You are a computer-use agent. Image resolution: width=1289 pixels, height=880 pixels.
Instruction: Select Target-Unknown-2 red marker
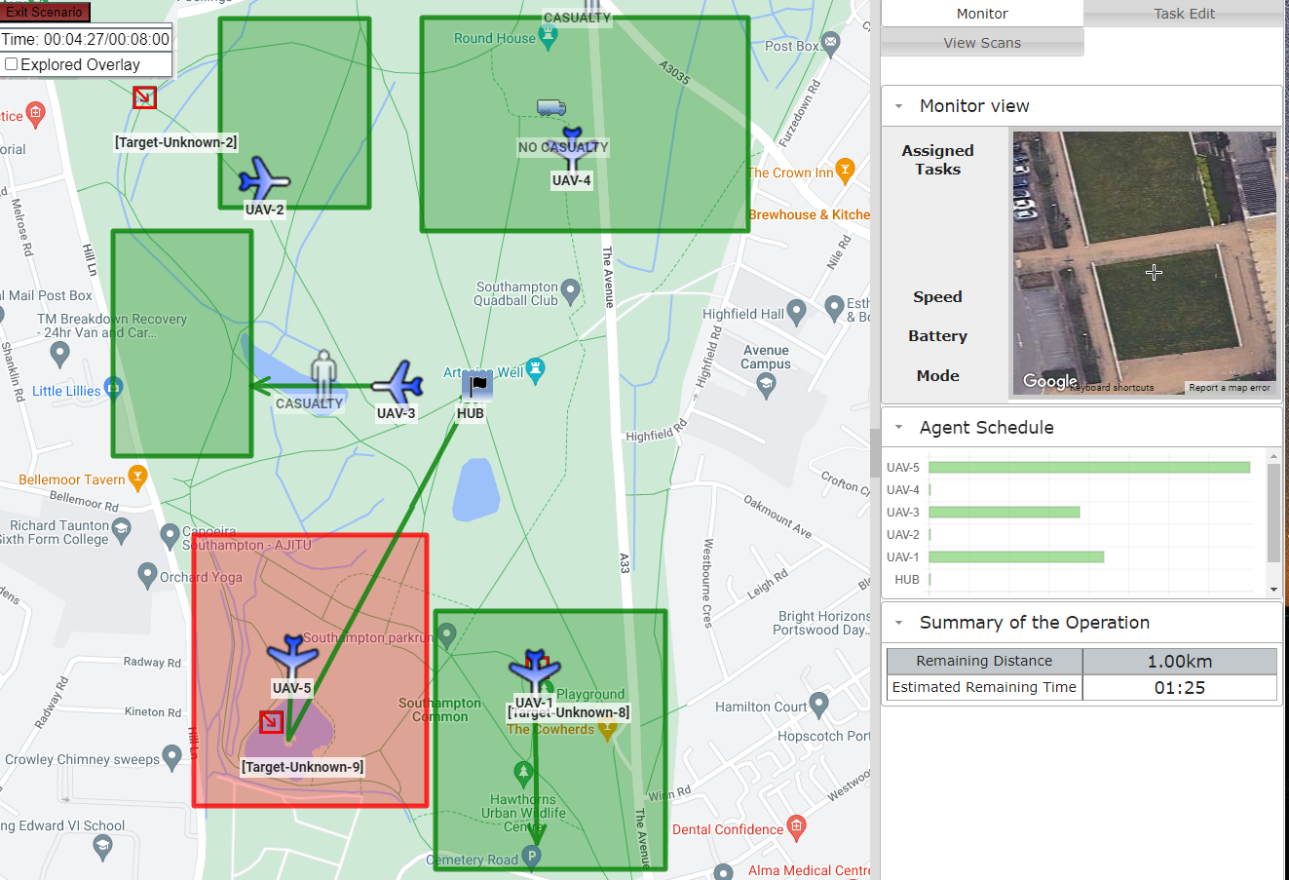point(144,97)
